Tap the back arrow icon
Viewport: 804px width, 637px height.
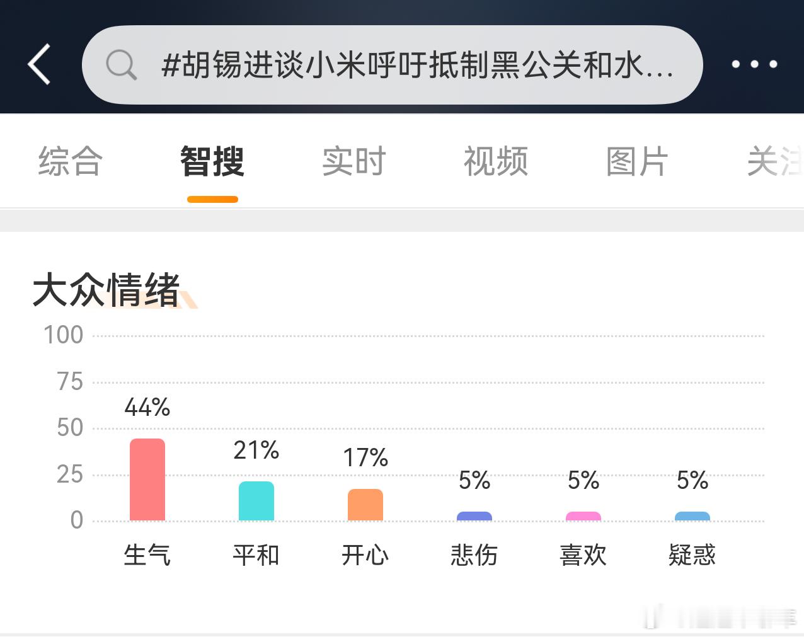39,64
